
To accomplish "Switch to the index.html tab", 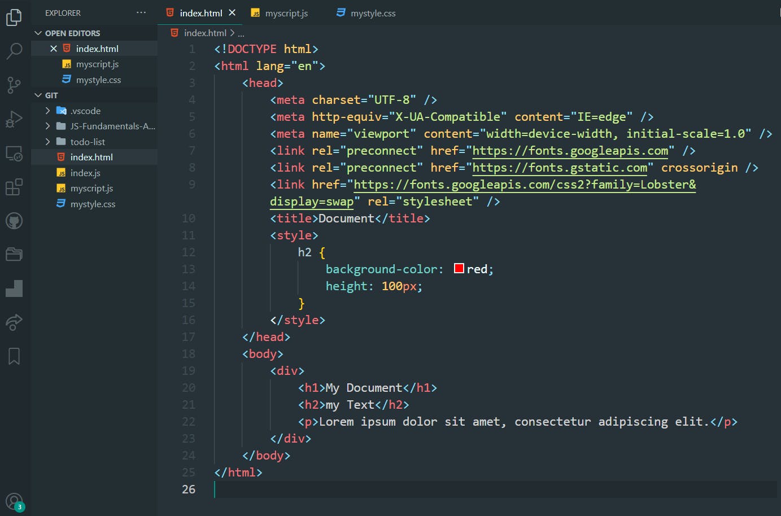I will click(x=200, y=12).
